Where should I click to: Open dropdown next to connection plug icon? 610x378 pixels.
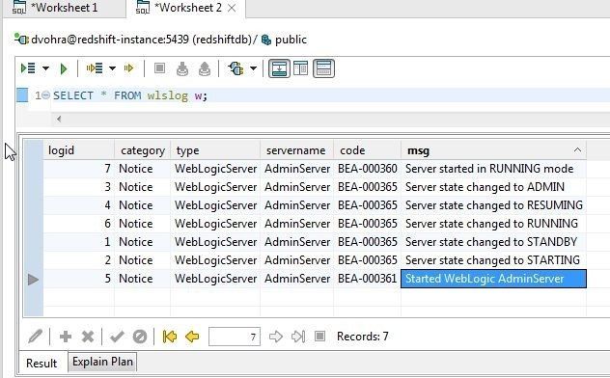[x=253, y=68]
